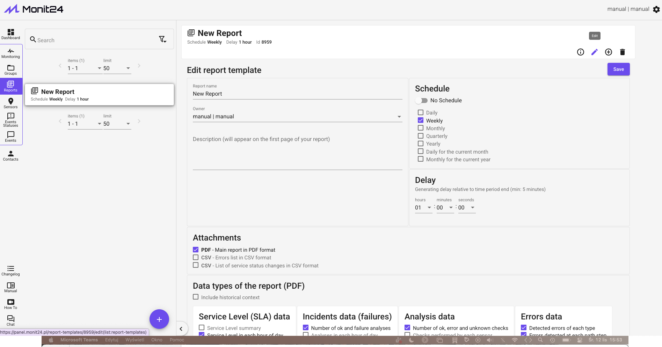Tick Include historical context checkbox

coord(196,297)
